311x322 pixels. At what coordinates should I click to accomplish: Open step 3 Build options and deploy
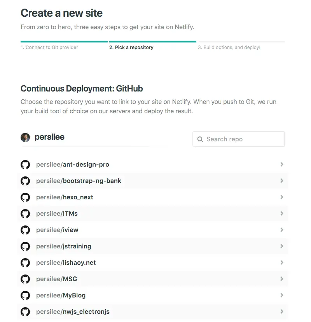click(229, 48)
